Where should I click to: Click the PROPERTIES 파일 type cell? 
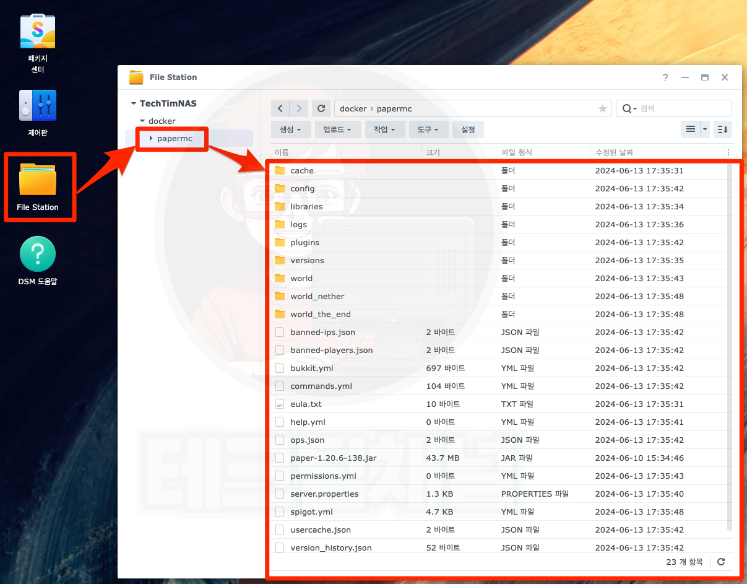click(535, 494)
